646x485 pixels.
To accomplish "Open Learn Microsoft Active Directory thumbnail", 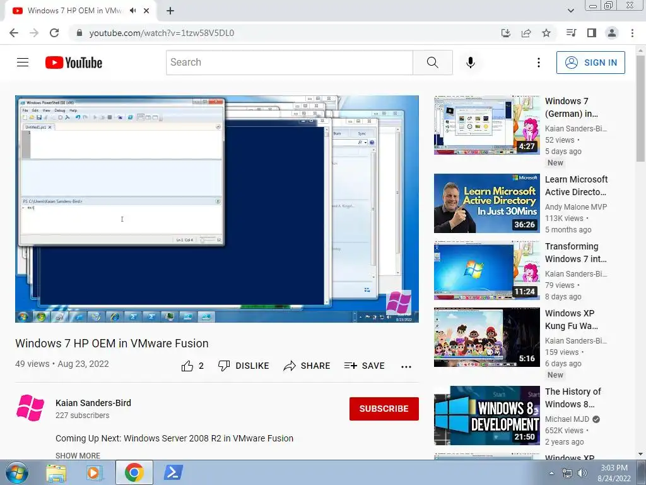I will 486,203.
